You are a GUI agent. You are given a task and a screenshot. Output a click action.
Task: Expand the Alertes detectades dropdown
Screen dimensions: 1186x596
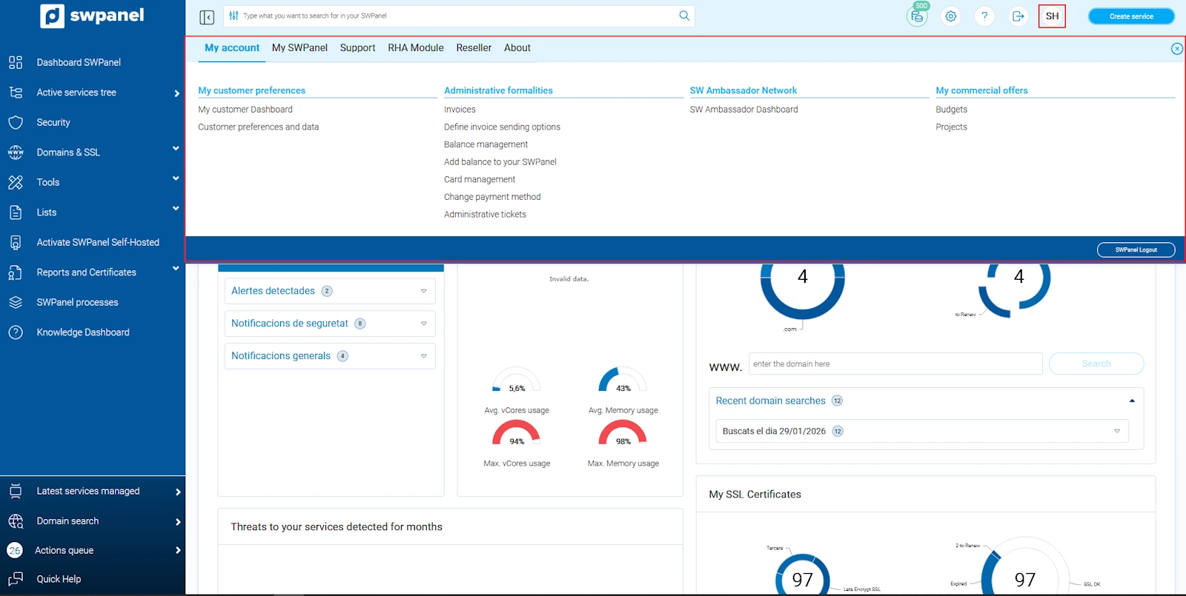point(423,291)
